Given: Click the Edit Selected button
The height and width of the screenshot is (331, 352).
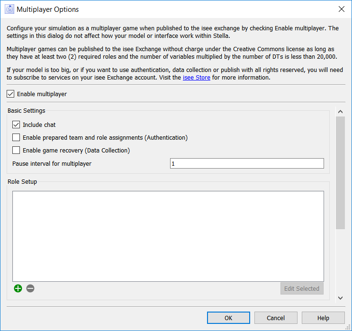Looking at the screenshot, I should pyautogui.click(x=302, y=288).
